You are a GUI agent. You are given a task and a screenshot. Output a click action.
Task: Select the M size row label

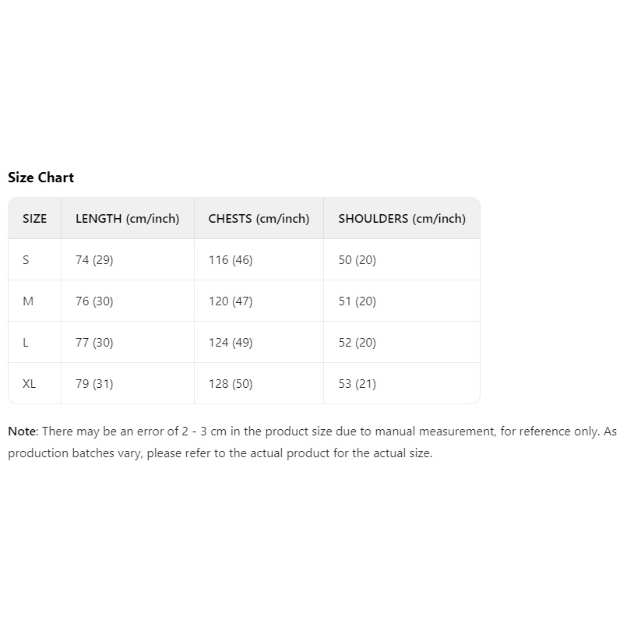pos(28,301)
